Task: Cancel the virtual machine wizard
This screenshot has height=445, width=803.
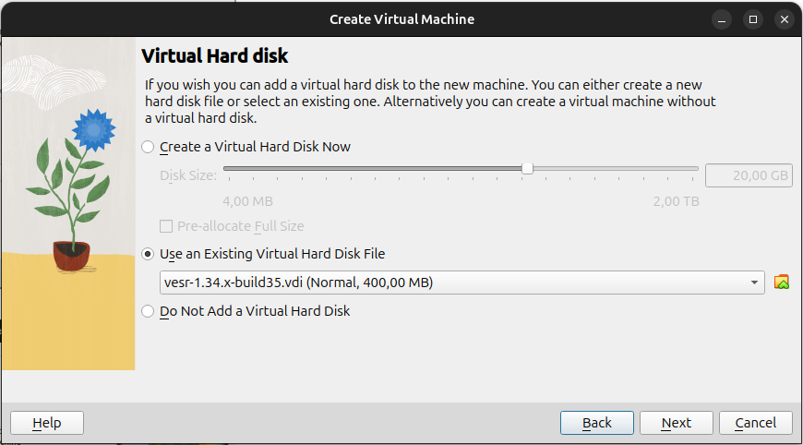Action: coord(755,423)
